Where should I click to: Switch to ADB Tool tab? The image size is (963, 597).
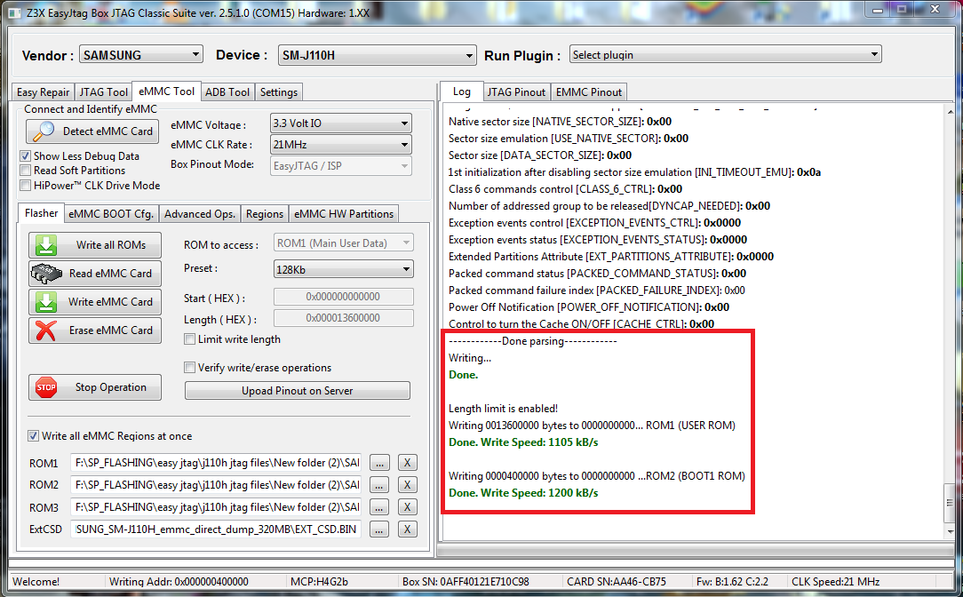pyautogui.click(x=227, y=92)
